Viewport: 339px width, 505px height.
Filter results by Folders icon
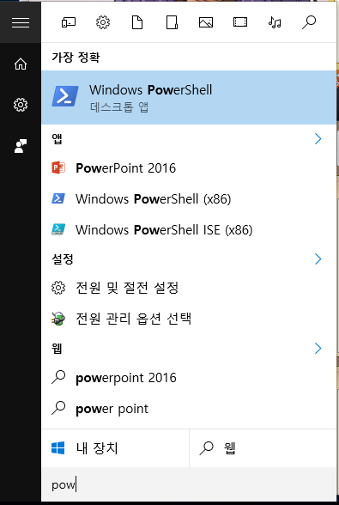(172, 22)
